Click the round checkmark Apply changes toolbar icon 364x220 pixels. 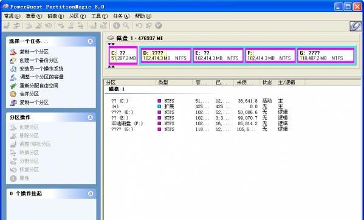(159, 26)
